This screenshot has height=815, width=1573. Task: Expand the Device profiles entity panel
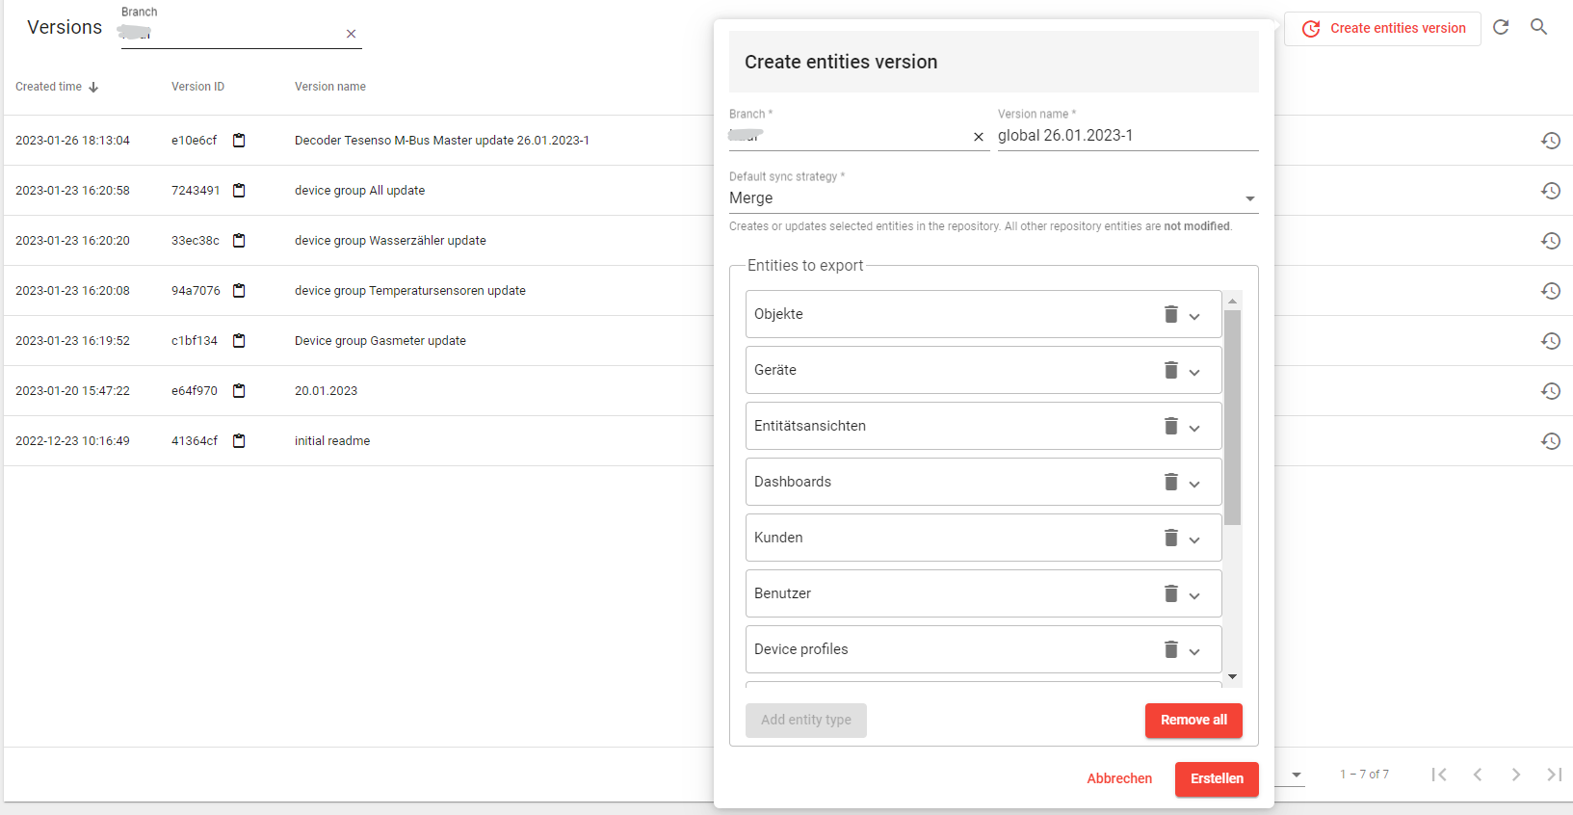1194,651
